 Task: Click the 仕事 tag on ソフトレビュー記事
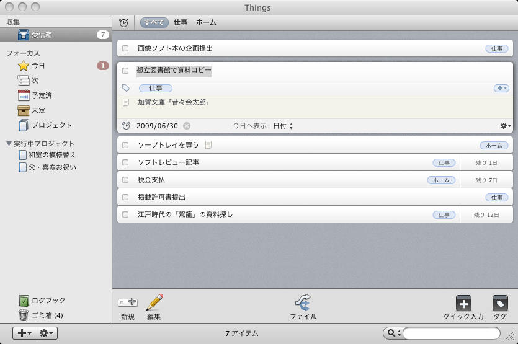click(x=444, y=163)
